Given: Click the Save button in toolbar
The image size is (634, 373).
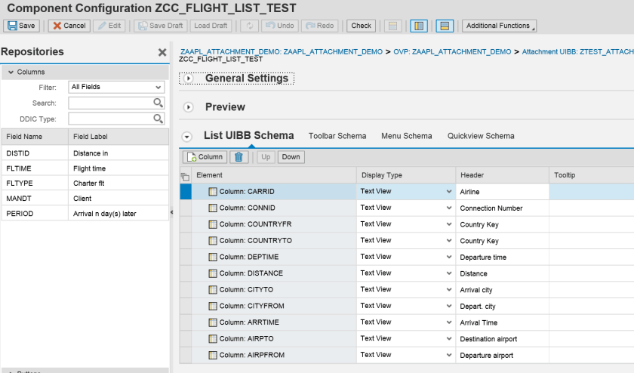Looking at the screenshot, I should 21,26.
